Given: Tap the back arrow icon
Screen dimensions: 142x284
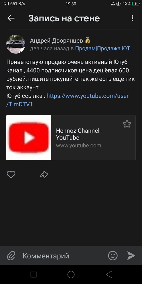Looking at the screenshot, I should coord(11,18).
